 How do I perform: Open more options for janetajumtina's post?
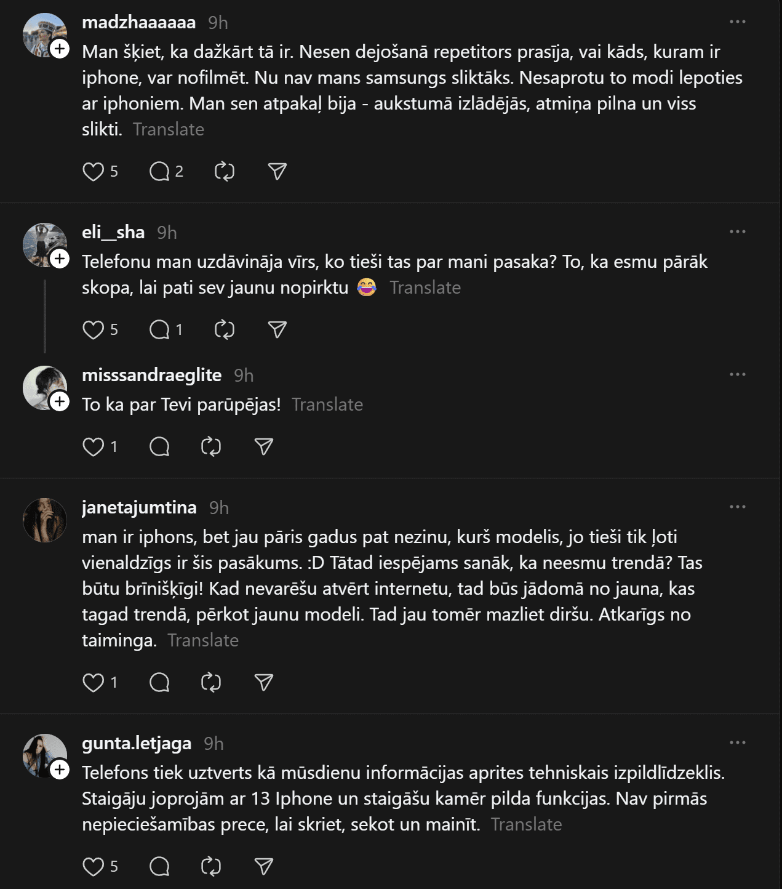[737, 507]
